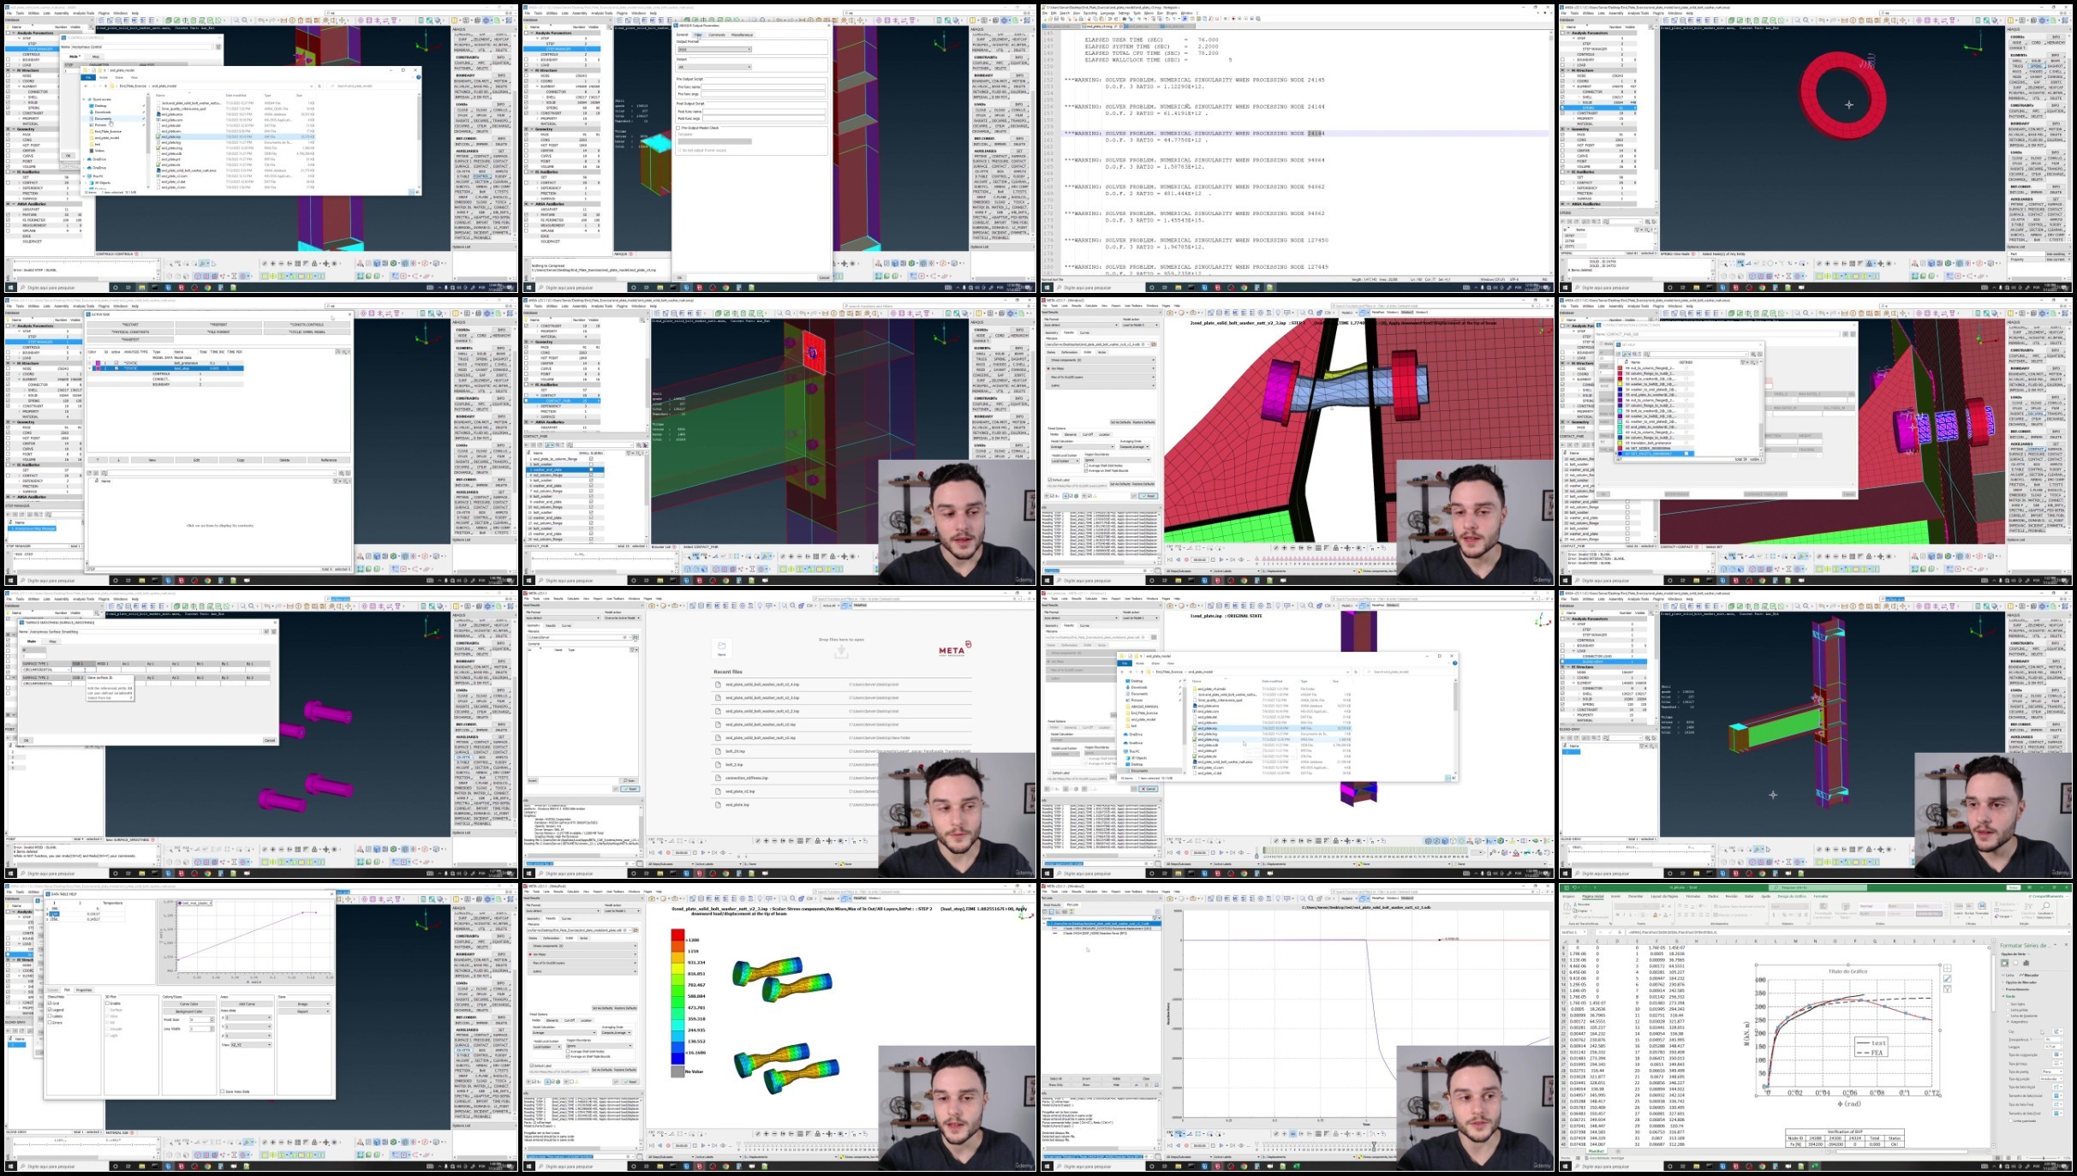This screenshot has width=2077, height=1176.
Task: Click Transparência slider in Excel format pane
Action: point(2036,1040)
